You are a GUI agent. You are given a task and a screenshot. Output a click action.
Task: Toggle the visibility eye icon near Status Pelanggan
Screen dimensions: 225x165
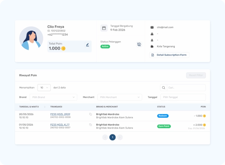(139, 44)
